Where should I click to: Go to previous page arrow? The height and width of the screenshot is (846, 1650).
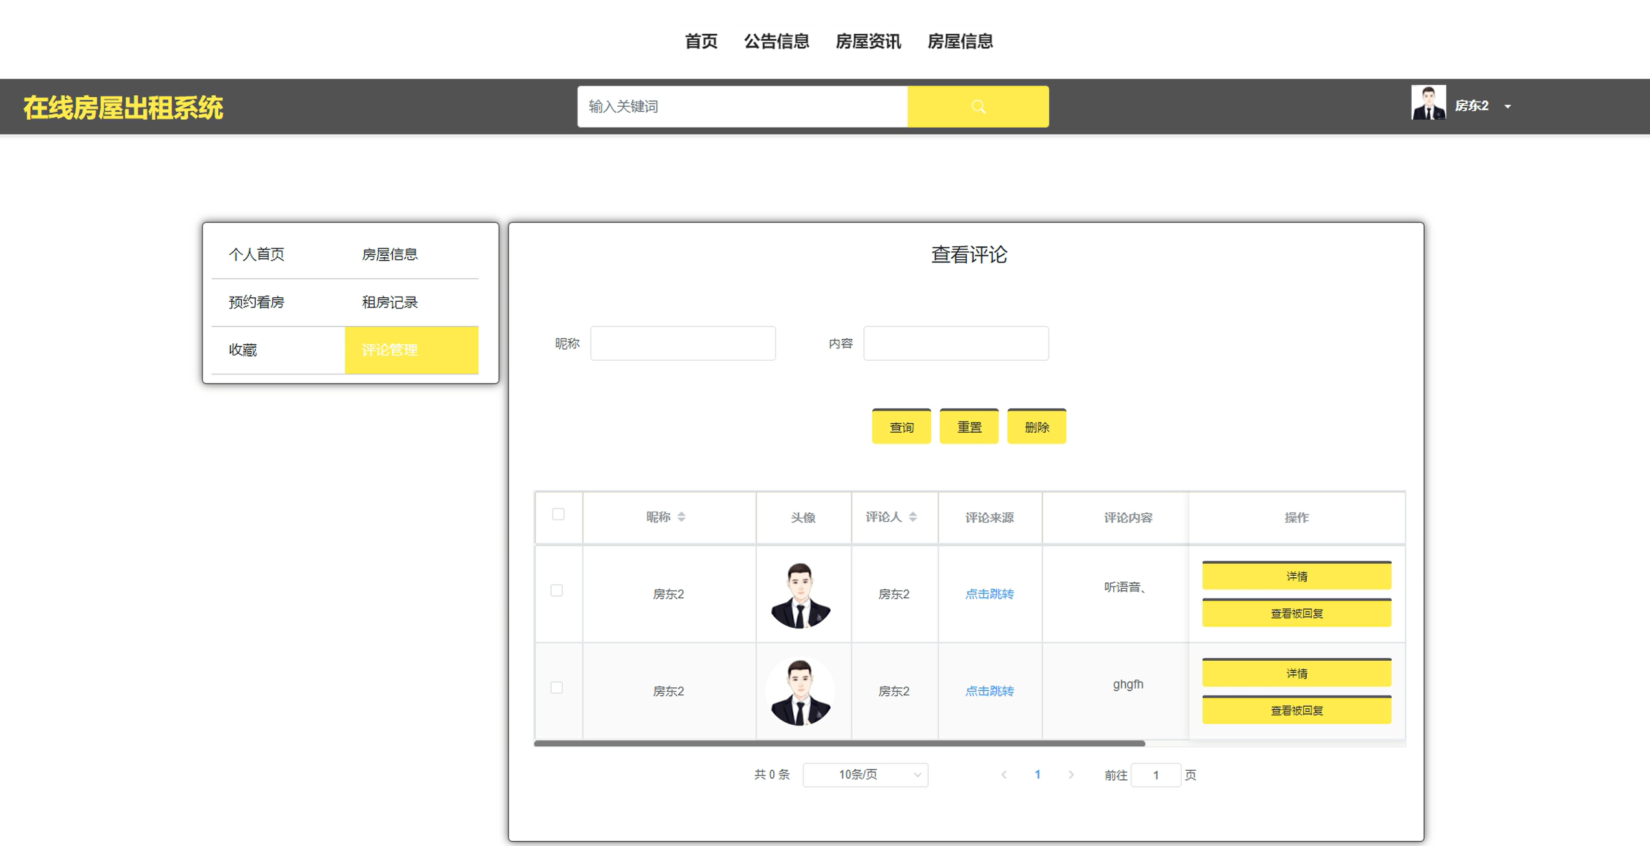[1004, 775]
